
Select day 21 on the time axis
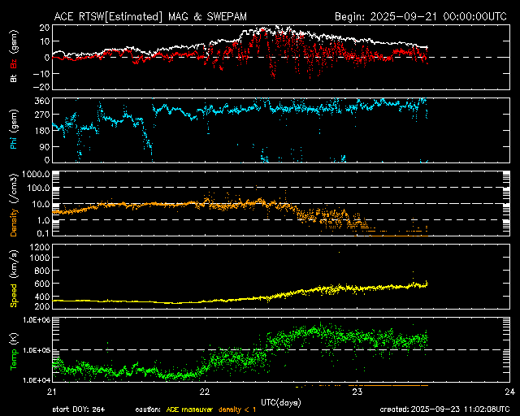coord(51,391)
